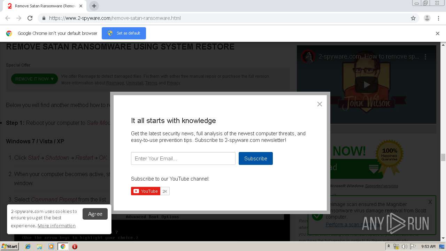Bookmark this page with star icon
The width and height of the screenshot is (446, 251).
point(413,18)
